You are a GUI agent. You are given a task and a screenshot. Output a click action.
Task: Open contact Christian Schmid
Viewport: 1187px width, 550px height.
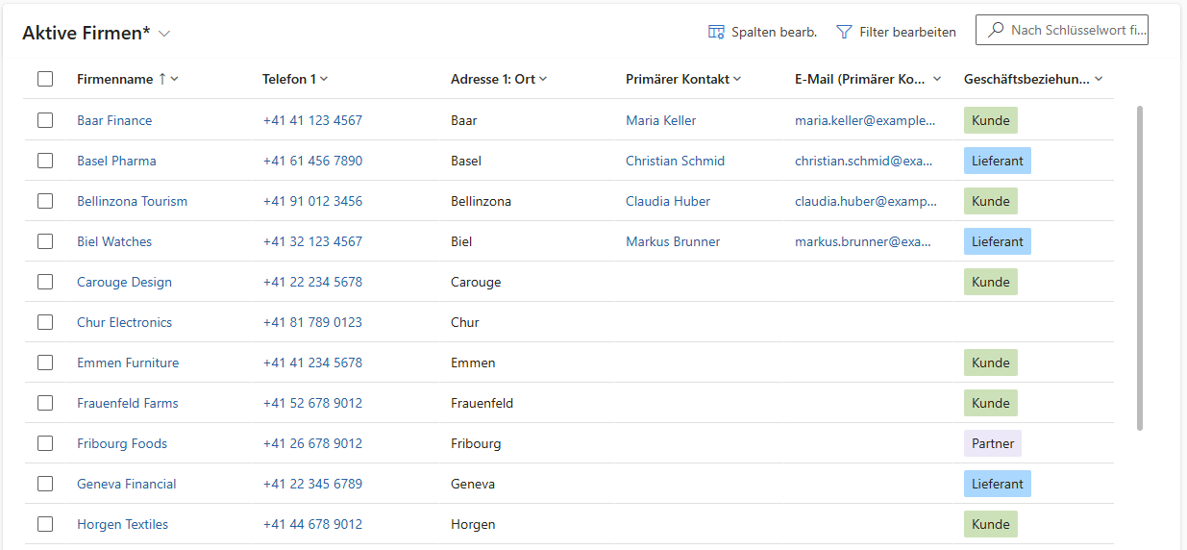click(675, 161)
